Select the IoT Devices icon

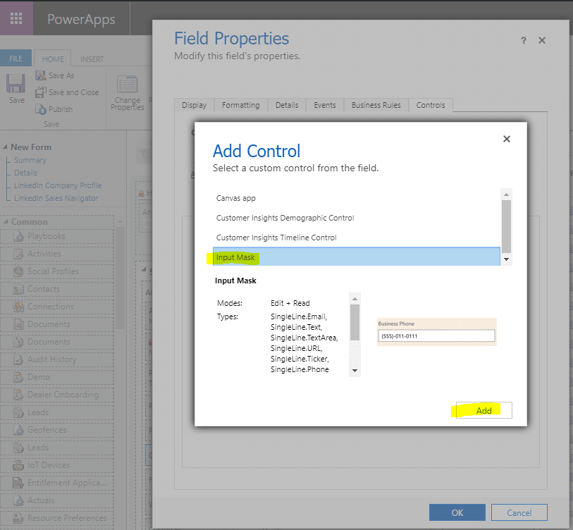18,465
